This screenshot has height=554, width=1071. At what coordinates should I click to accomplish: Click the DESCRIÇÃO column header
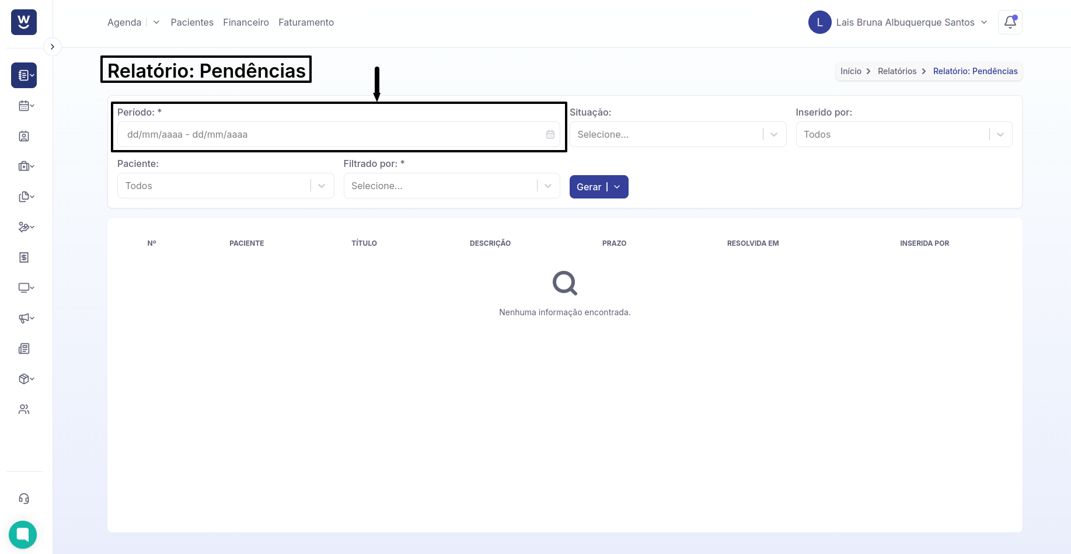click(x=490, y=243)
